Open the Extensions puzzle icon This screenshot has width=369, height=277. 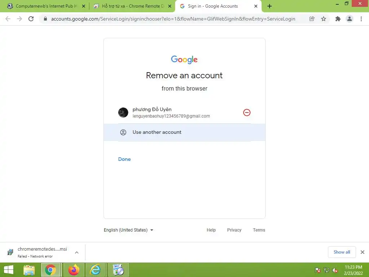[x=338, y=19]
